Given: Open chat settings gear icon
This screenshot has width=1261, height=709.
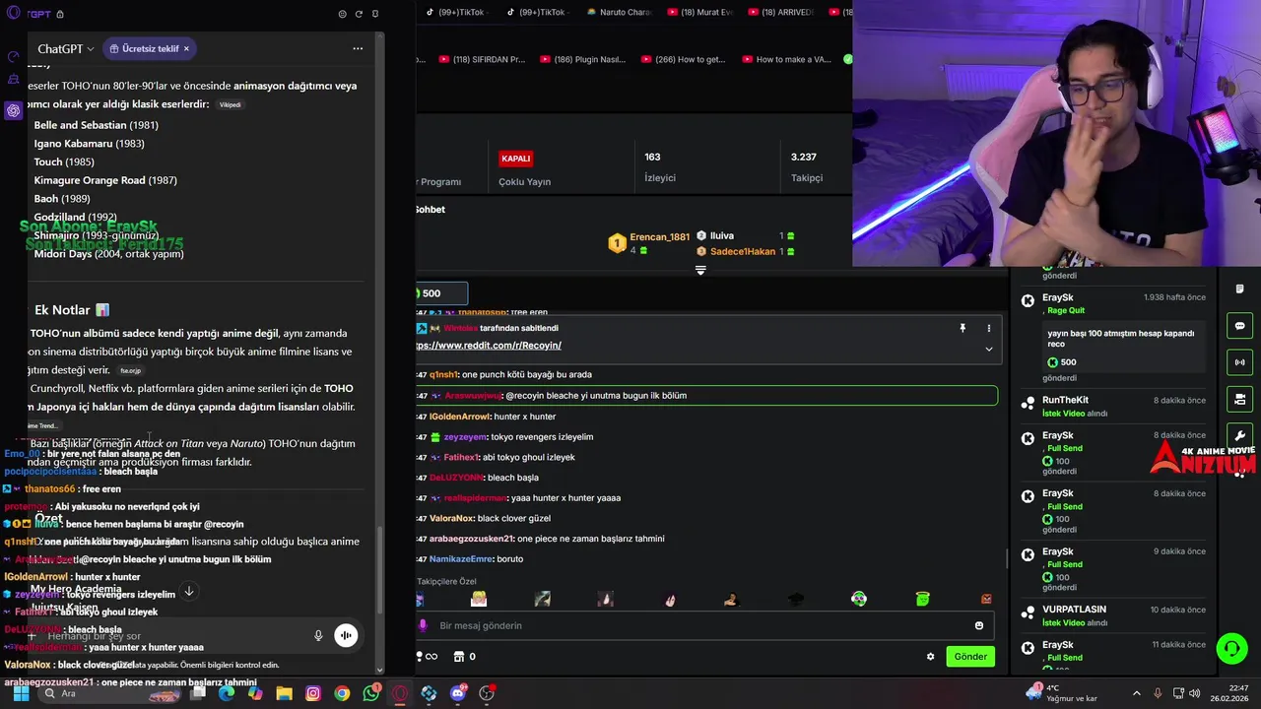Looking at the screenshot, I should click(930, 657).
